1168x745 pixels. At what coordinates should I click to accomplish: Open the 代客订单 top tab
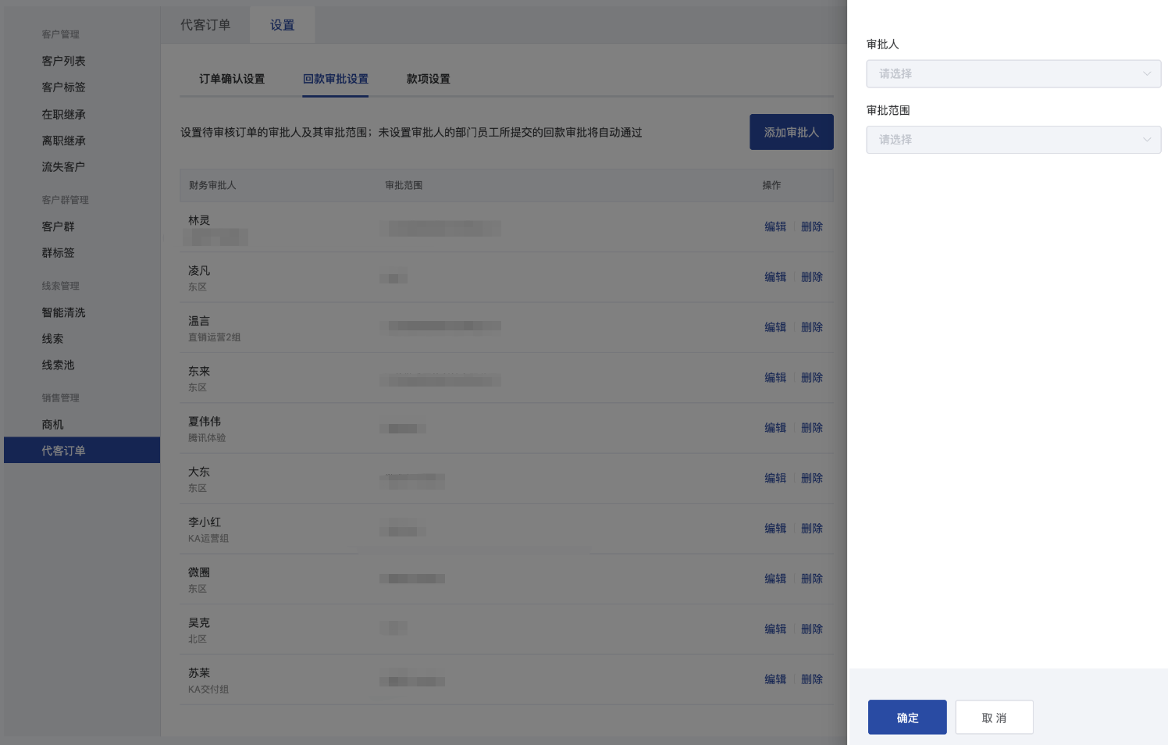click(x=205, y=25)
